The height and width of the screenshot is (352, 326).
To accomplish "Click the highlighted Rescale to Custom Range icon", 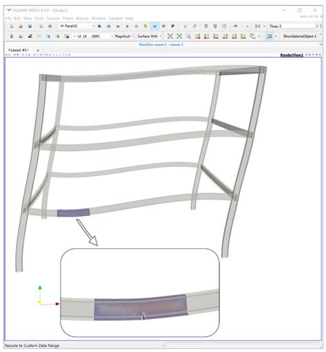I will [x=48, y=36].
